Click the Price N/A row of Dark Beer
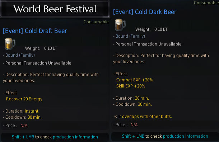 pyautogui.click(x=165, y=125)
